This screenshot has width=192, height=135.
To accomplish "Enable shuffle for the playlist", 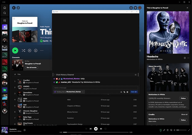I will [x=23, y=50].
